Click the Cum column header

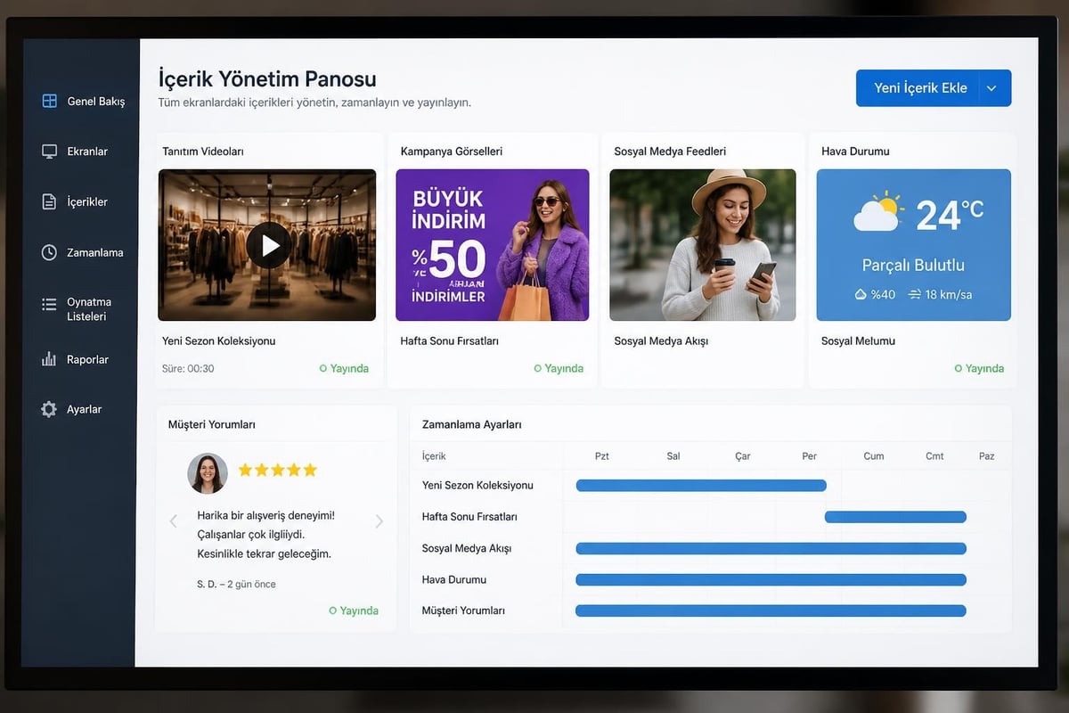(x=874, y=456)
